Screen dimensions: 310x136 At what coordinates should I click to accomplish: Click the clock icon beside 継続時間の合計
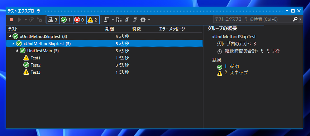tap(220, 52)
